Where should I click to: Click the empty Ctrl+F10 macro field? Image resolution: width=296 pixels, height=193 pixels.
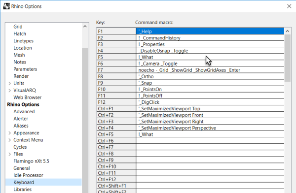tap(210, 166)
